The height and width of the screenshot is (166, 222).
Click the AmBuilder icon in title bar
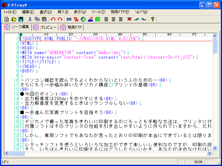pyautogui.click(x=4, y=5)
